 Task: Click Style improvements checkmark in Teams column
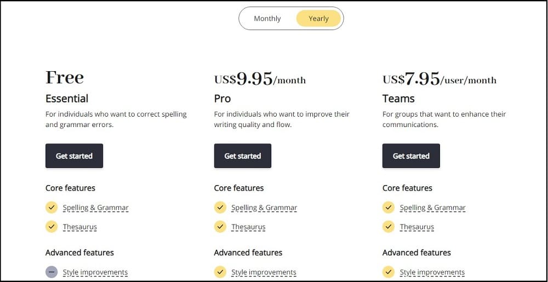[389, 272]
